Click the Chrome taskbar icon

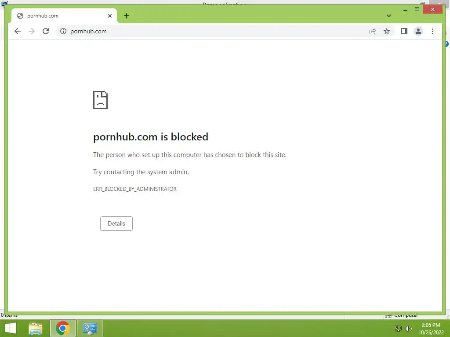click(63, 328)
